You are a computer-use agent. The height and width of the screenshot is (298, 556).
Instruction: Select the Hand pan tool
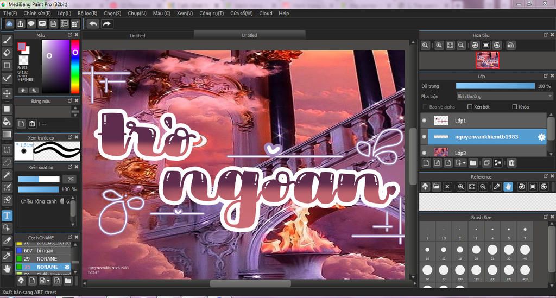7,269
